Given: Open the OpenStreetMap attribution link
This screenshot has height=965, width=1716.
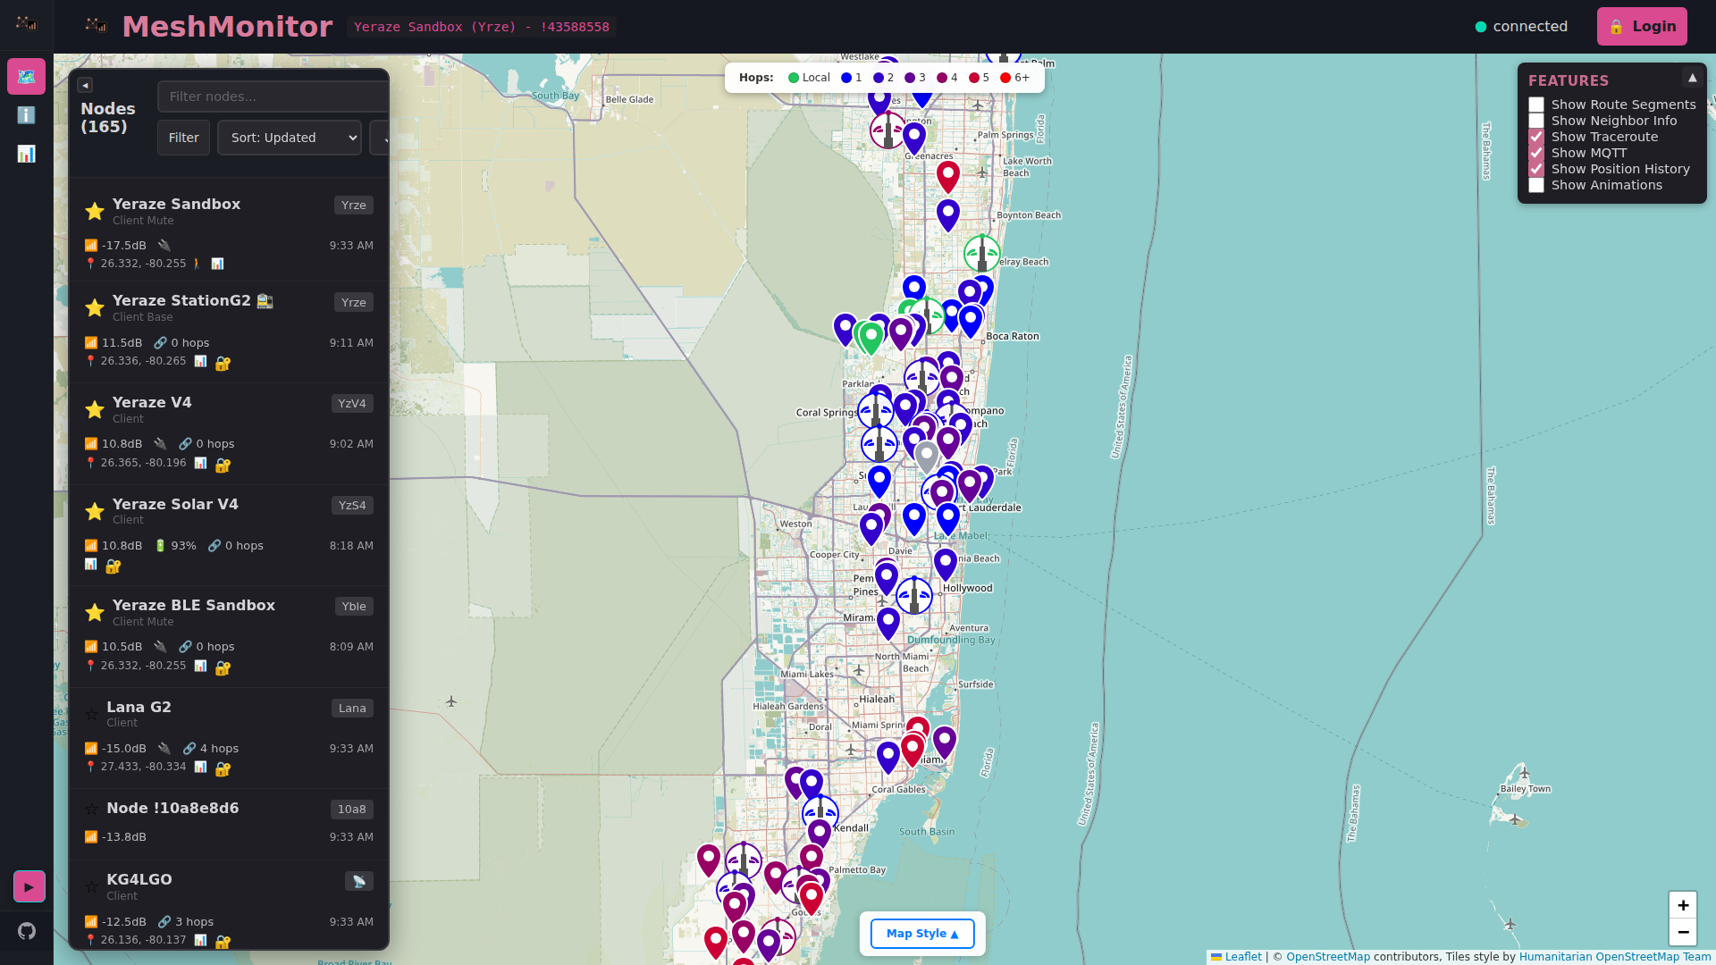Looking at the screenshot, I should [1327, 957].
